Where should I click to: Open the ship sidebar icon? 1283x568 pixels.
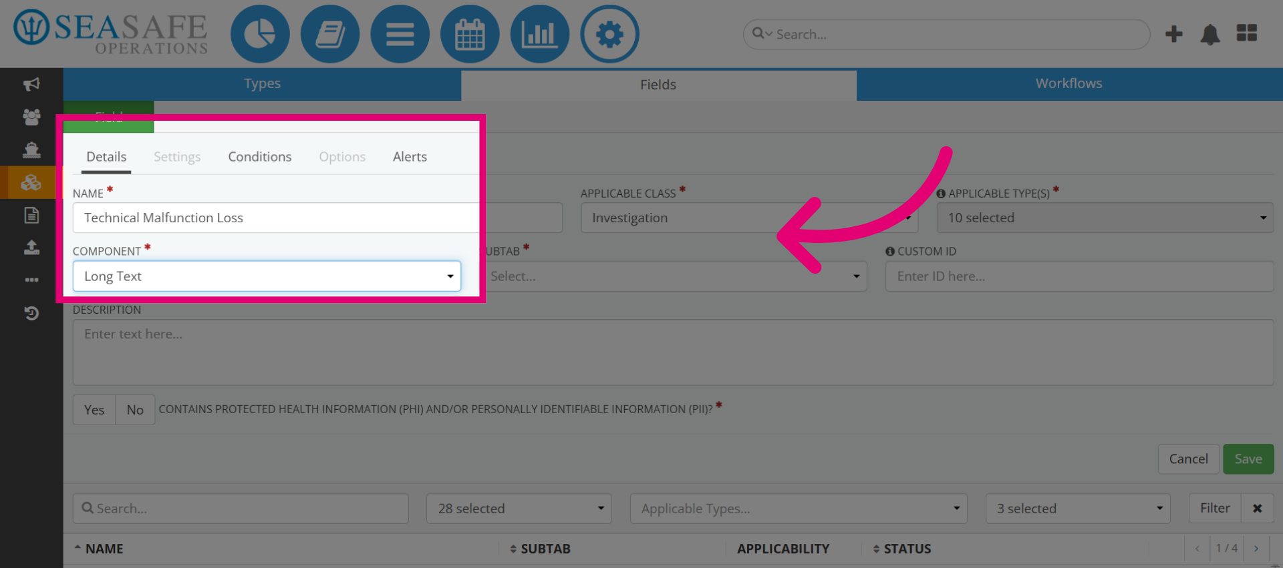point(31,150)
